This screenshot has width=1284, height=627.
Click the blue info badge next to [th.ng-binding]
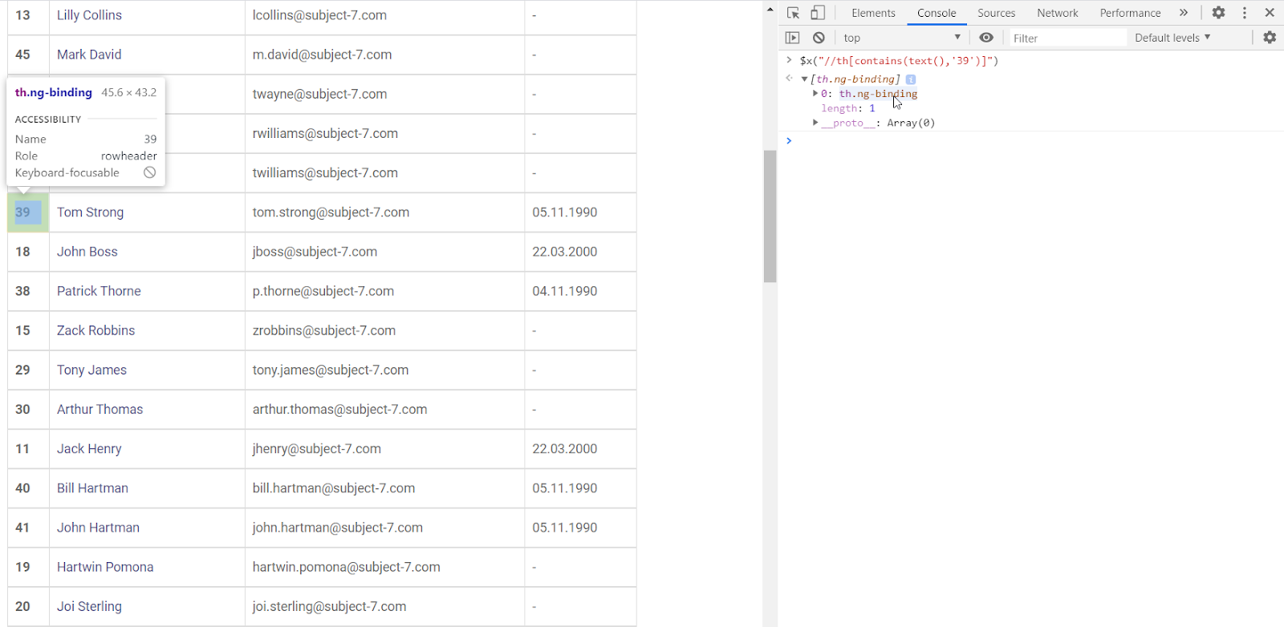911,79
